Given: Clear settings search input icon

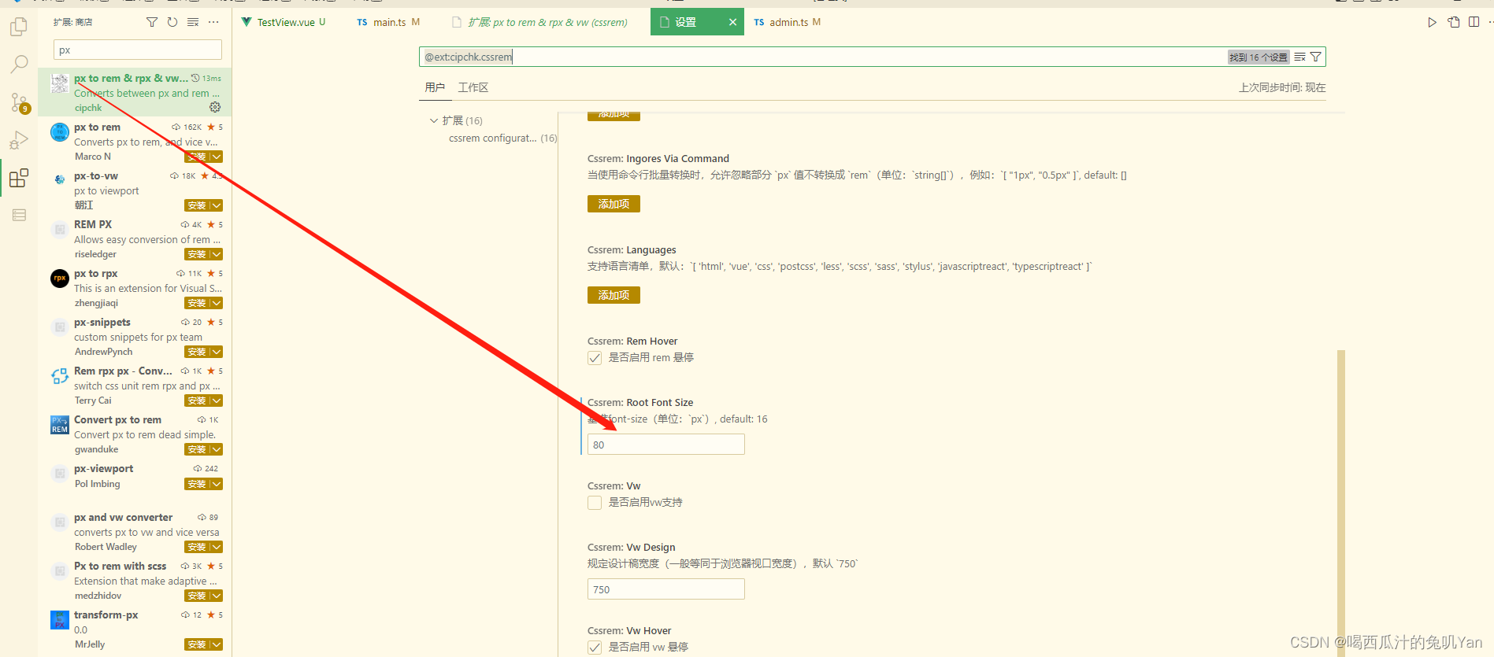Looking at the screenshot, I should pos(1299,57).
